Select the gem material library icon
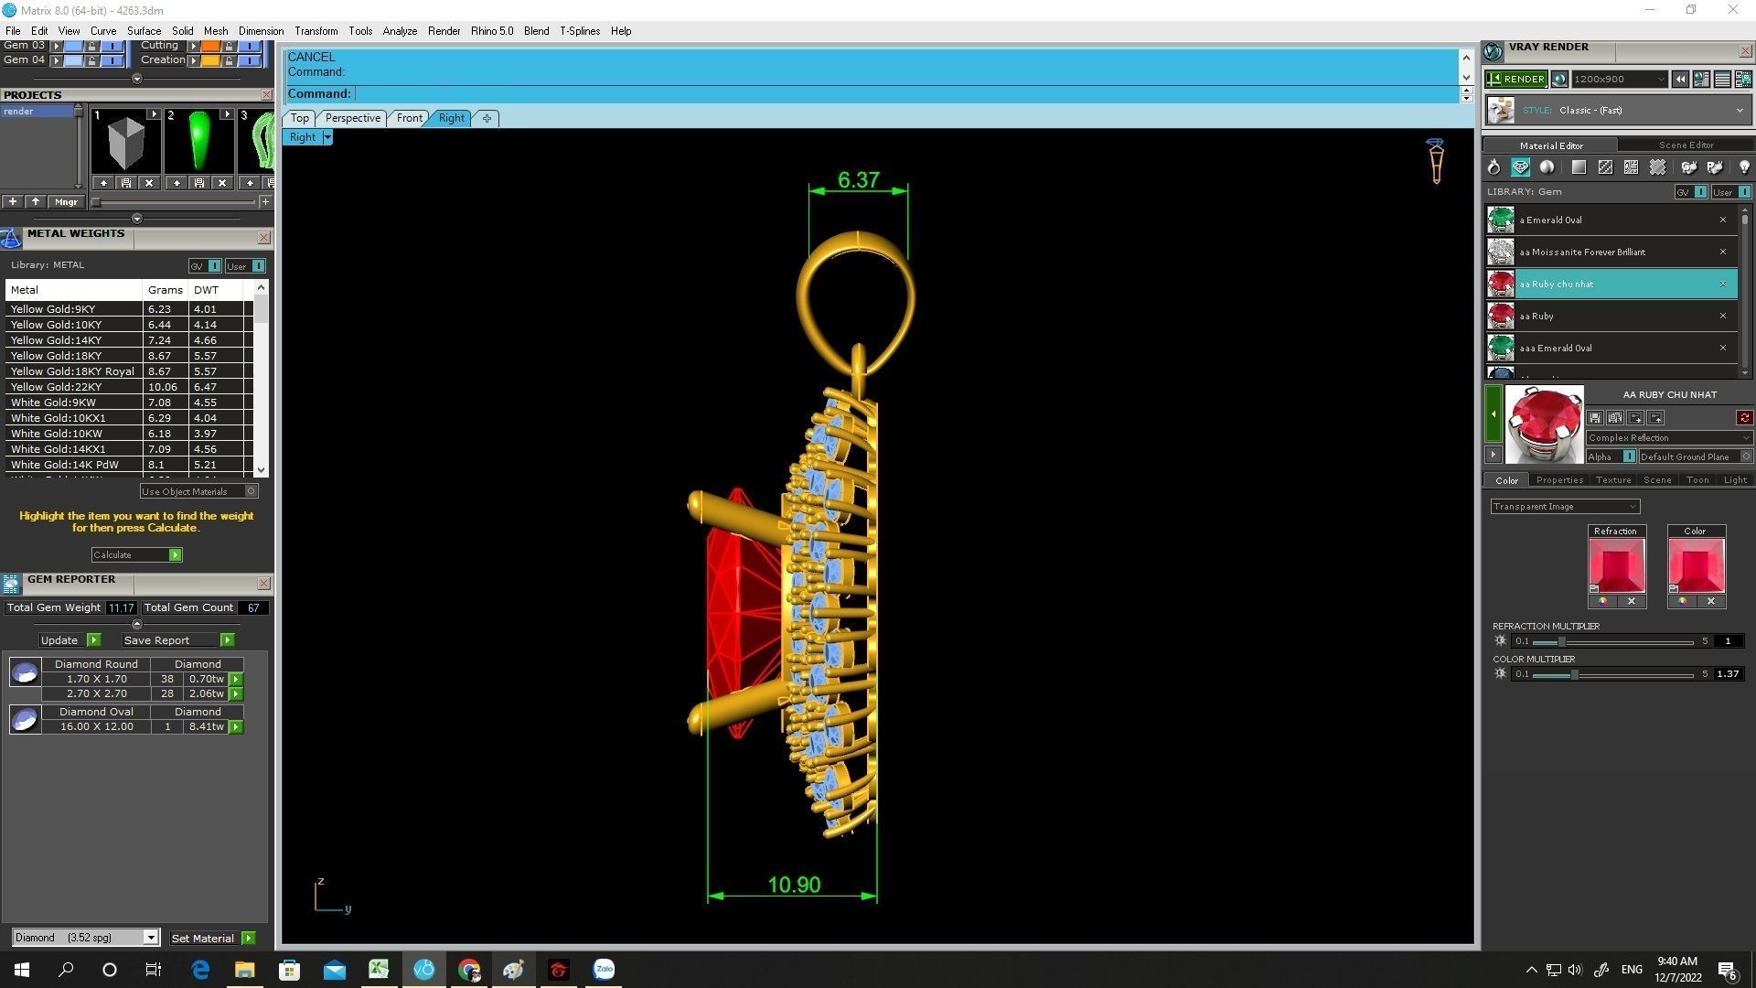Viewport: 1756px width, 988px height. coord(1520,167)
